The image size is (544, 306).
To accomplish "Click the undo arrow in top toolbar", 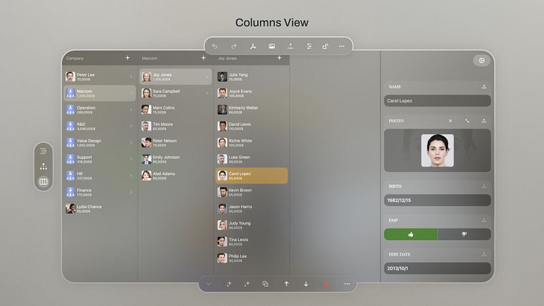I will [215, 46].
